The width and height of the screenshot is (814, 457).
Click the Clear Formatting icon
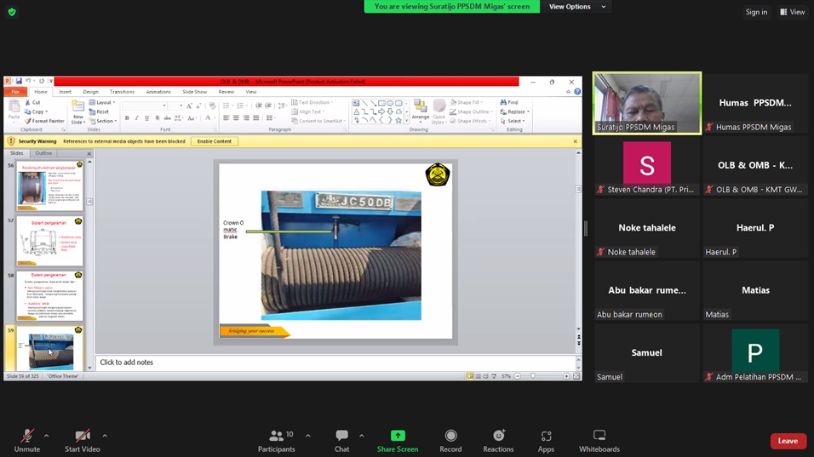pyautogui.click(x=212, y=106)
